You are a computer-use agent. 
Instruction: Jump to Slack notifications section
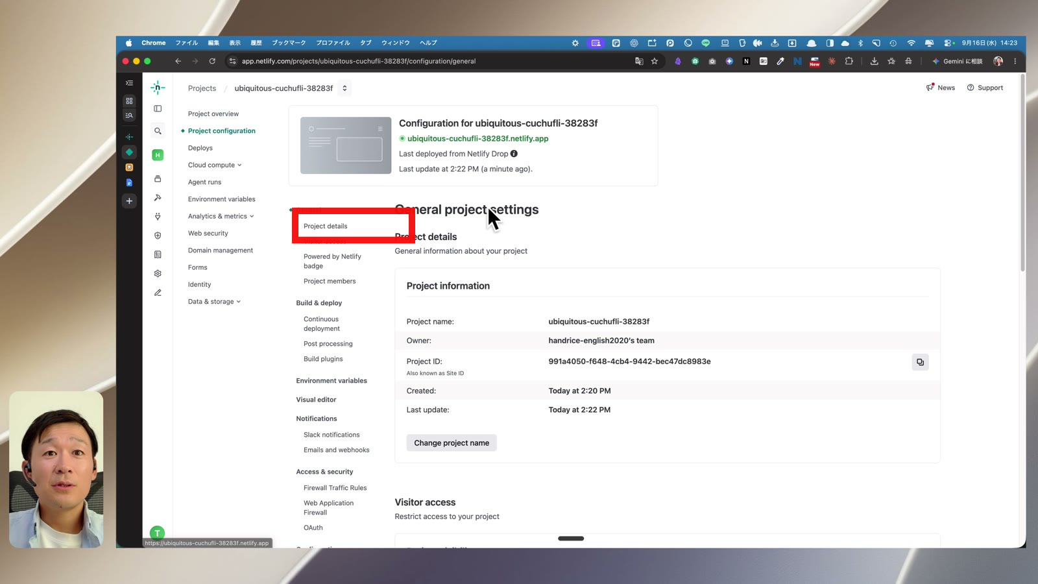pos(332,435)
